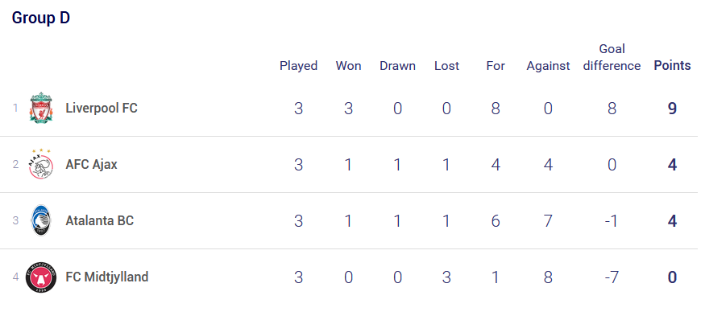Click the For column header
The image size is (701, 312).
496,66
